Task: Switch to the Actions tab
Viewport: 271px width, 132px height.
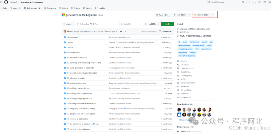Action: (x=63, y=8)
